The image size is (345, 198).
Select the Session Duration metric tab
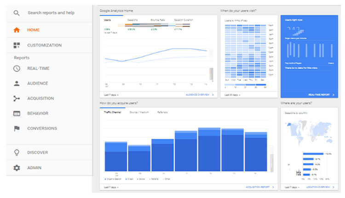pyautogui.click(x=184, y=20)
